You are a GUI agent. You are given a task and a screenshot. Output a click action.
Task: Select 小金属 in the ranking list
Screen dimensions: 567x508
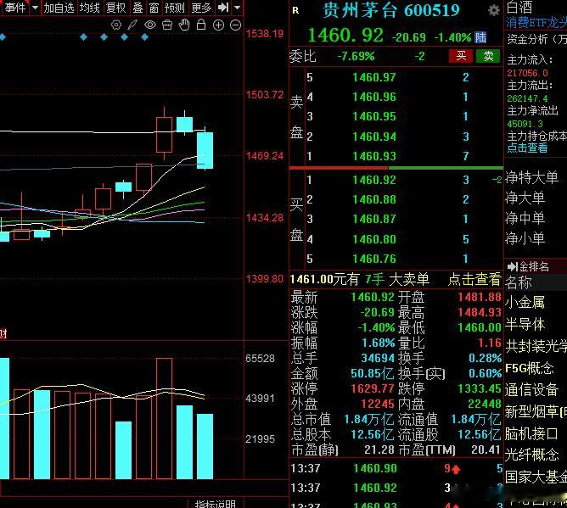525,303
